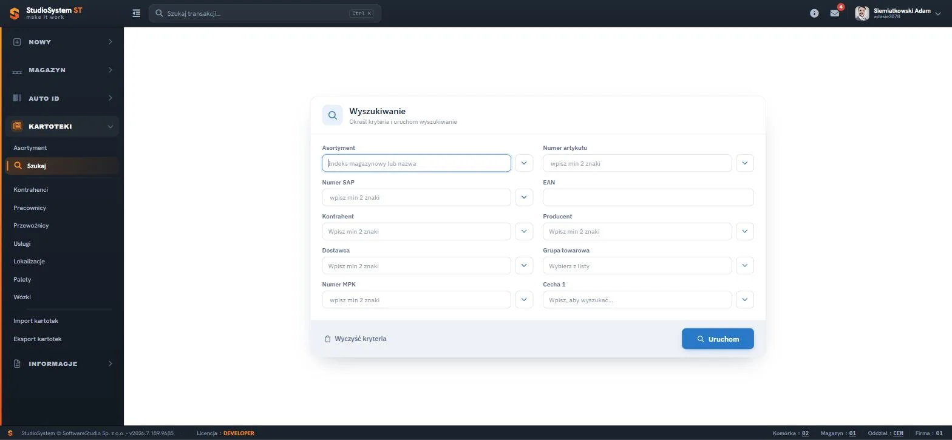The image size is (952, 440).
Task: Open the Cecha 1 dropdown arrow
Action: tap(745, 299)
